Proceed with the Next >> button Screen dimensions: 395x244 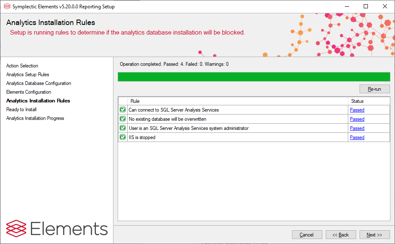coord(374,235)
